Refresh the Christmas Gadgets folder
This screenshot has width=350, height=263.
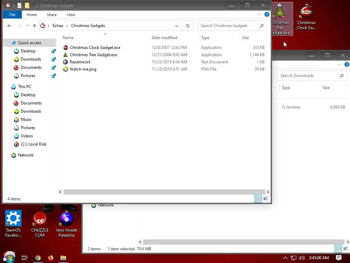(188, 26)
